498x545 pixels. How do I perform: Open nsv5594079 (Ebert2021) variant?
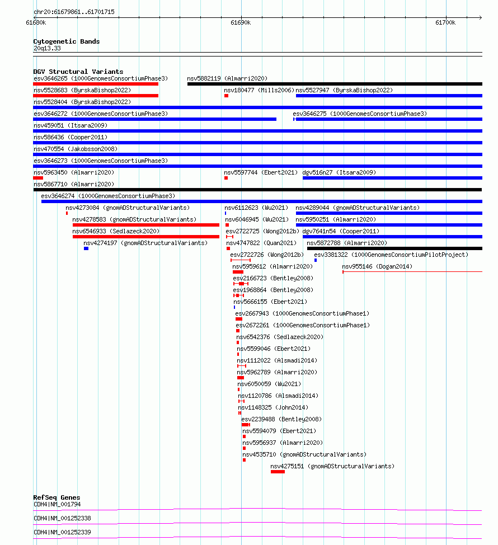(x=279, y=431)
